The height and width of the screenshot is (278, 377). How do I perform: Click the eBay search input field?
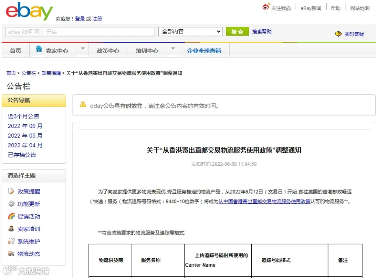(80, 32)
